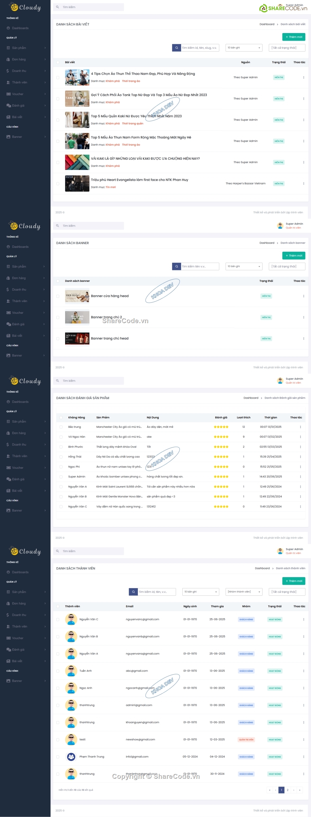Click Danh sách Đánh giá sản phẩm breadcrumb
This screenshot has width=311, height=817.
pos(284,398)
